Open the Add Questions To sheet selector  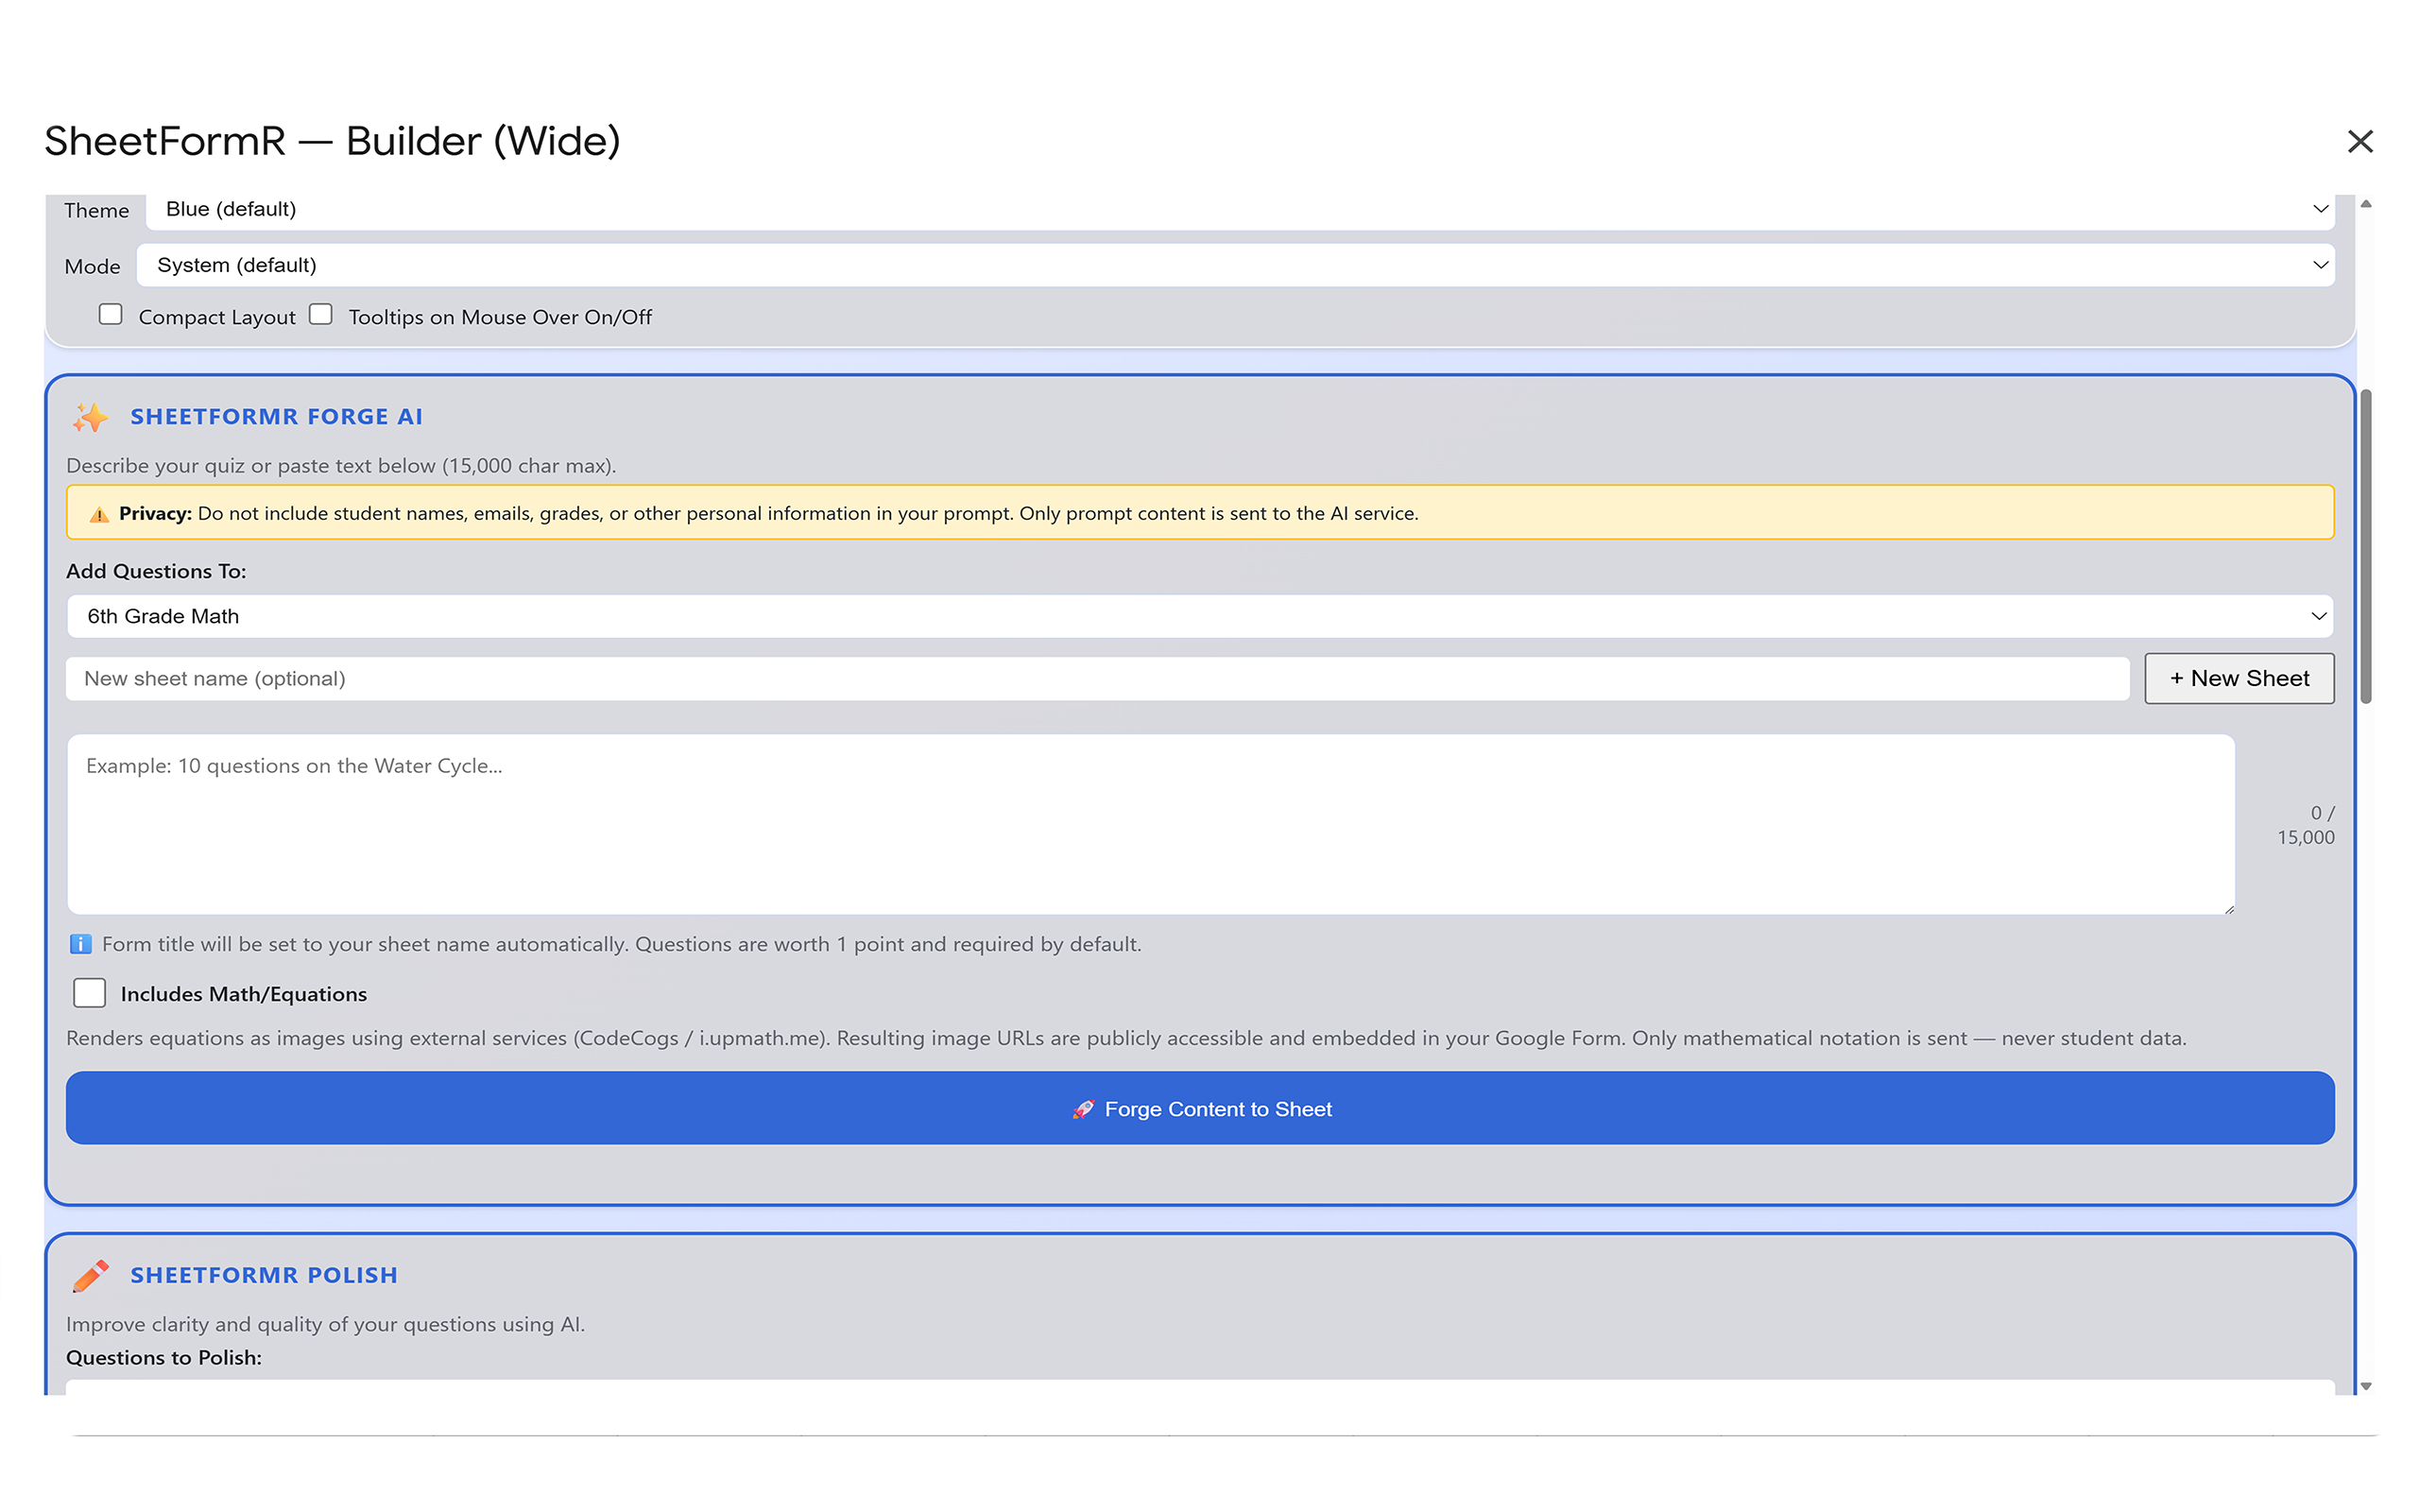1199,616
